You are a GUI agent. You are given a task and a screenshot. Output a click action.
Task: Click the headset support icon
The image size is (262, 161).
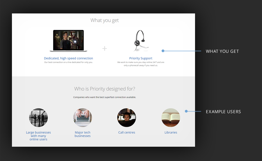140,41
